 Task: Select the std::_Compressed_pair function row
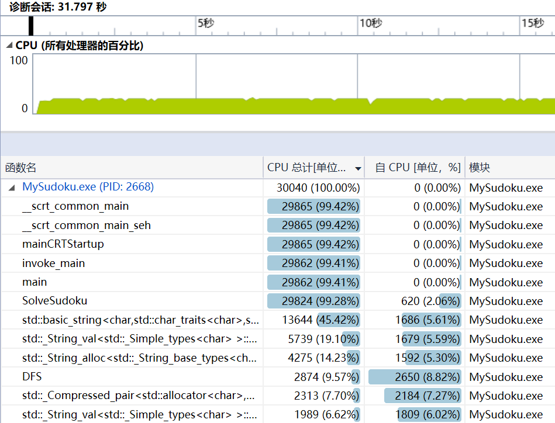tap(139, 396)
